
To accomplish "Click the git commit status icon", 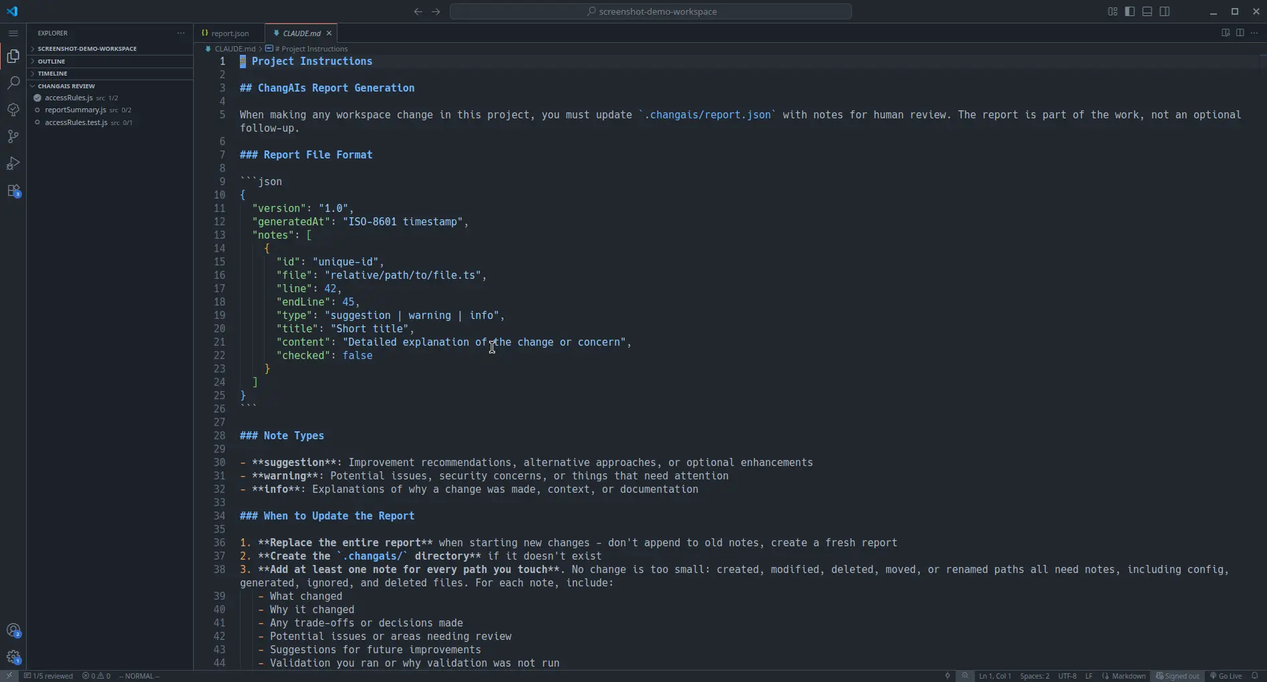I will pos(948,676).
